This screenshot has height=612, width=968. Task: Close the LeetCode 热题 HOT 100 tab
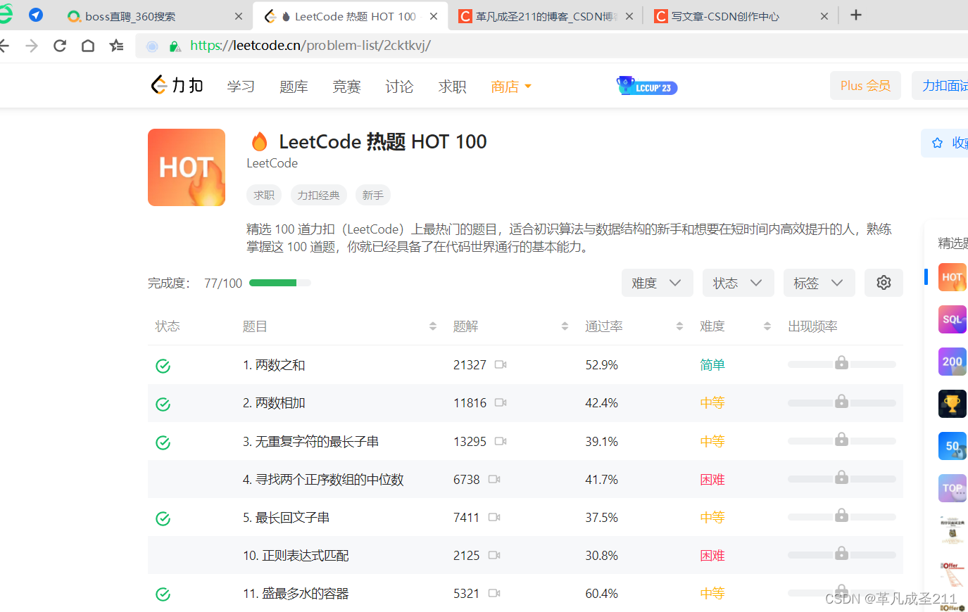[x=434, y=16]
